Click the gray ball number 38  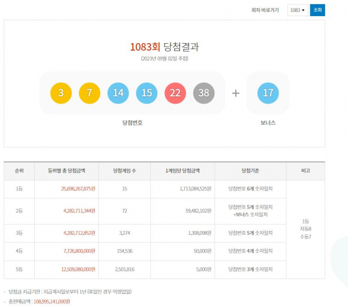pos(204,93)
